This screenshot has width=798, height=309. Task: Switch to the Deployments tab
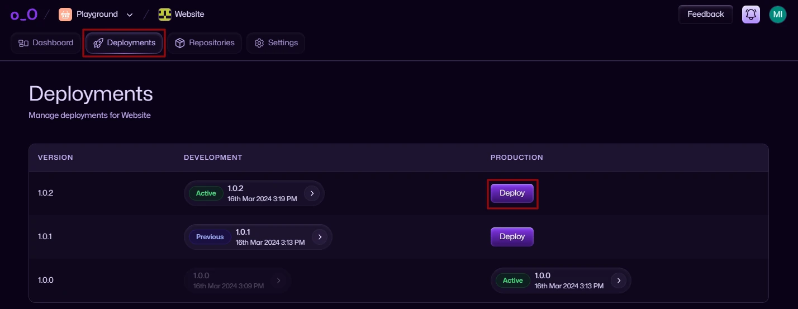[124, 43]
